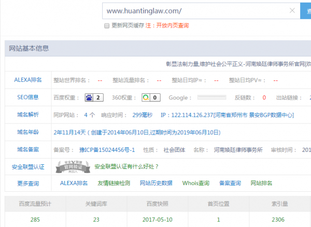Click the 整站日均PV label
This screenshot has width=311, height=227.
click(247, 80)
